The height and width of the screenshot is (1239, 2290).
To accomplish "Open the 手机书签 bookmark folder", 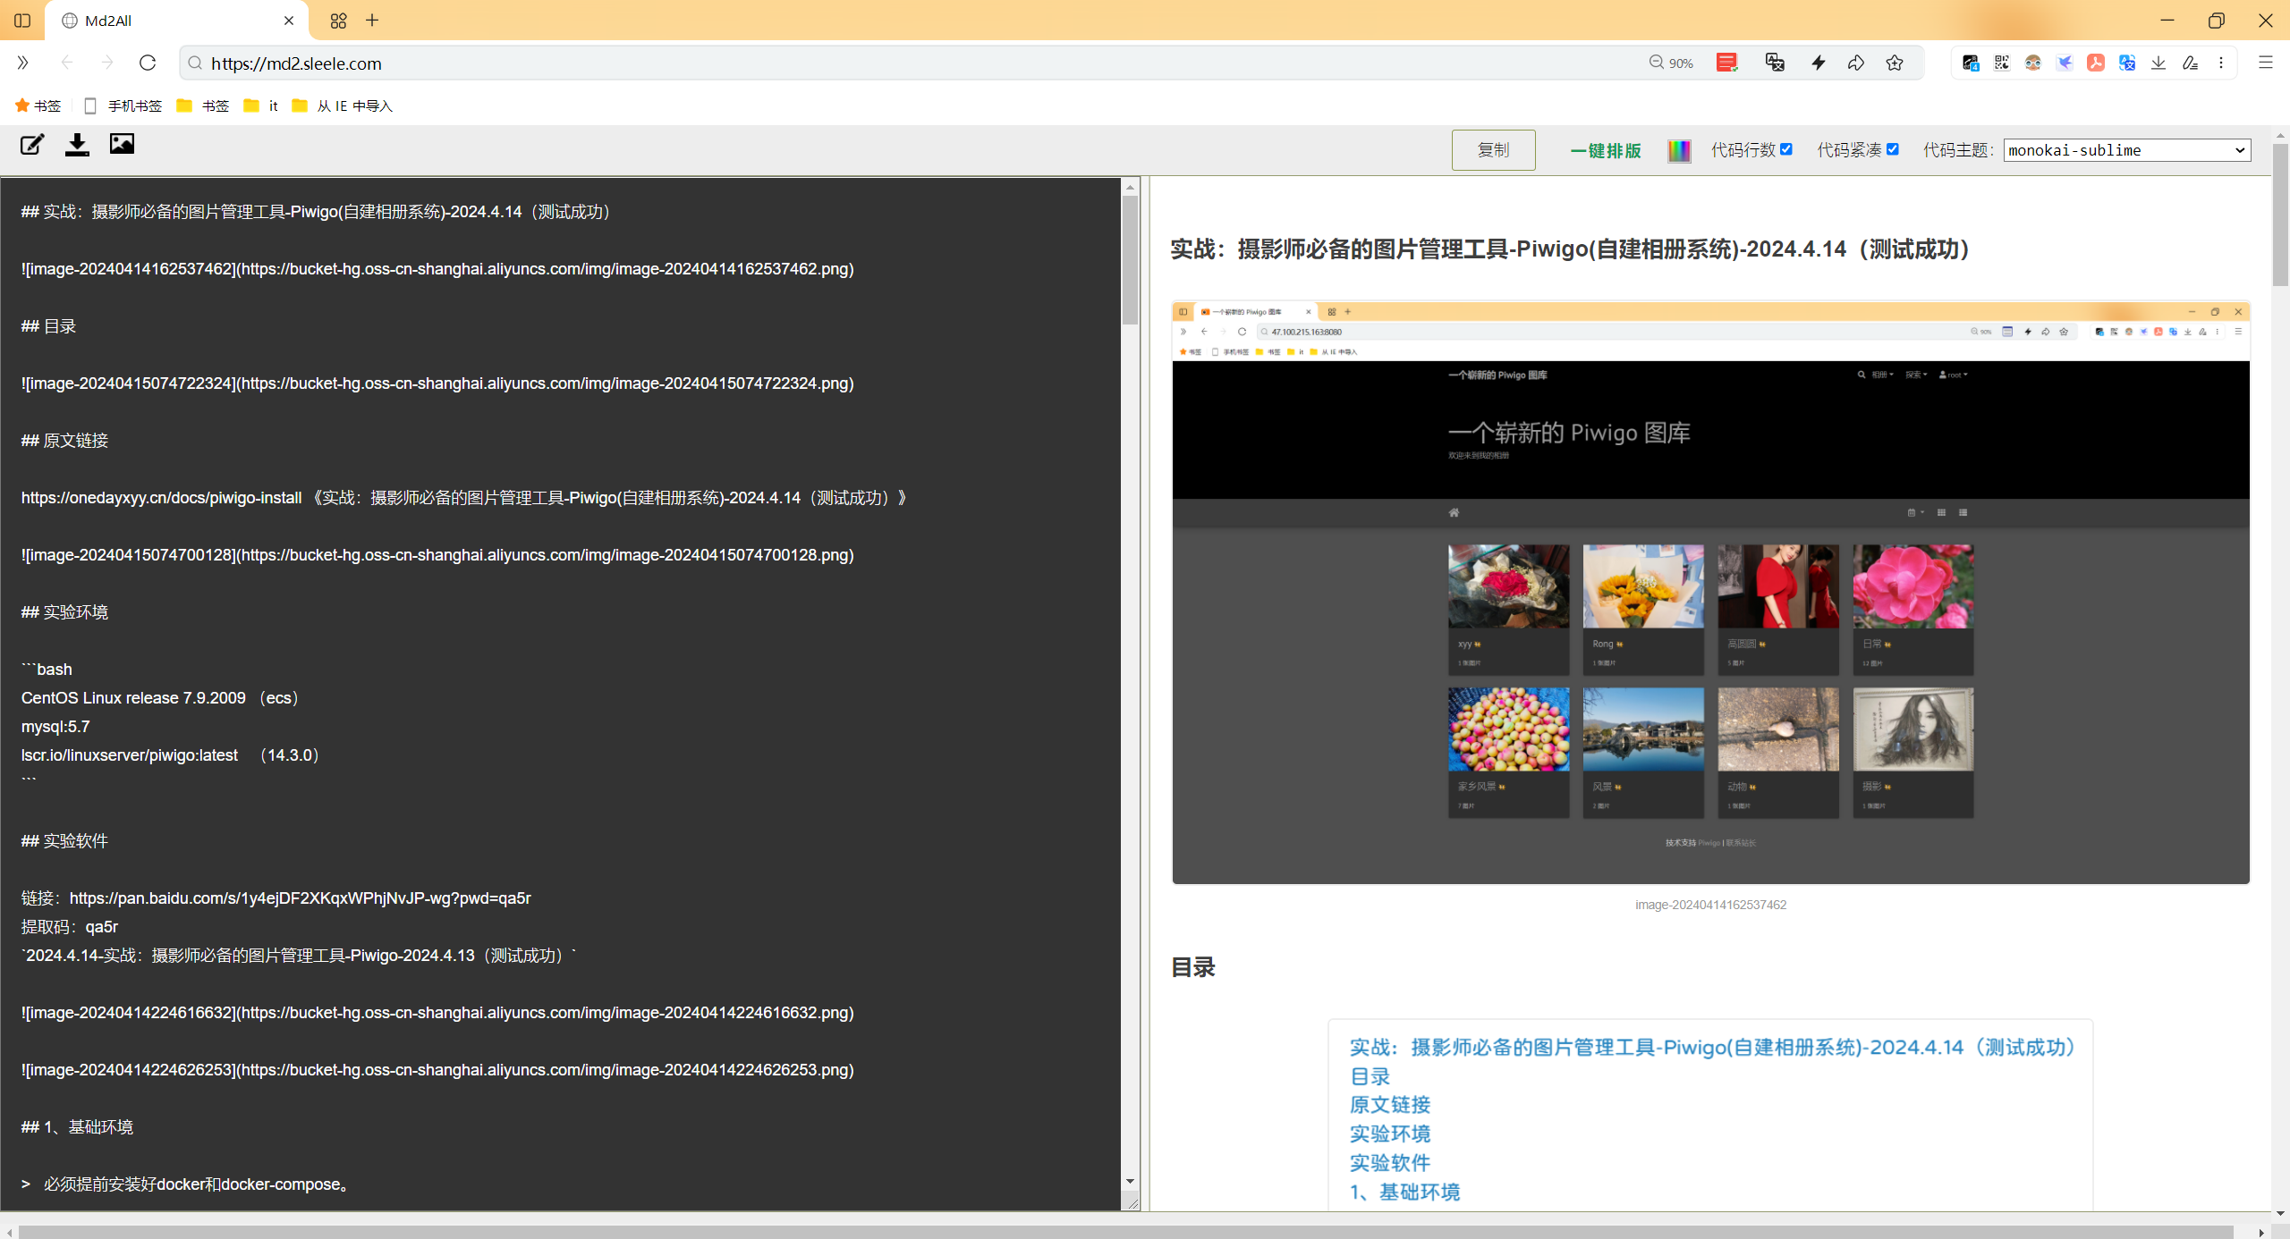I will coord(123,105).
